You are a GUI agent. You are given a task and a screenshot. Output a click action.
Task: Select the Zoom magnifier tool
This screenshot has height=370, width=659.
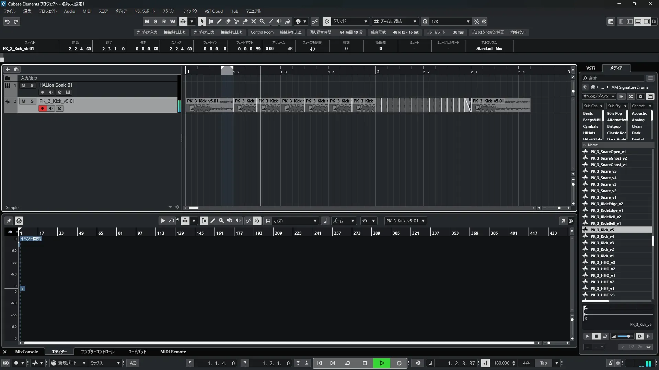(x=262, y=21)
